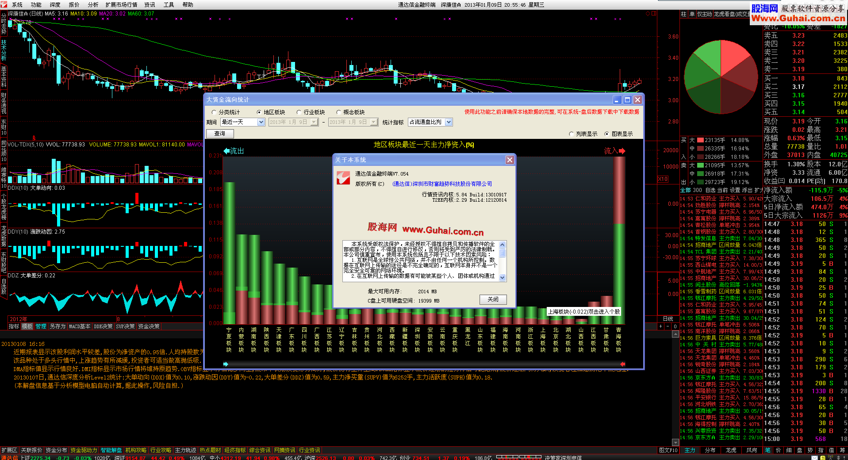Screen dimensions: 848x460
Task: Select the 行业板块 radio button
Action: [x=299, y=112]
